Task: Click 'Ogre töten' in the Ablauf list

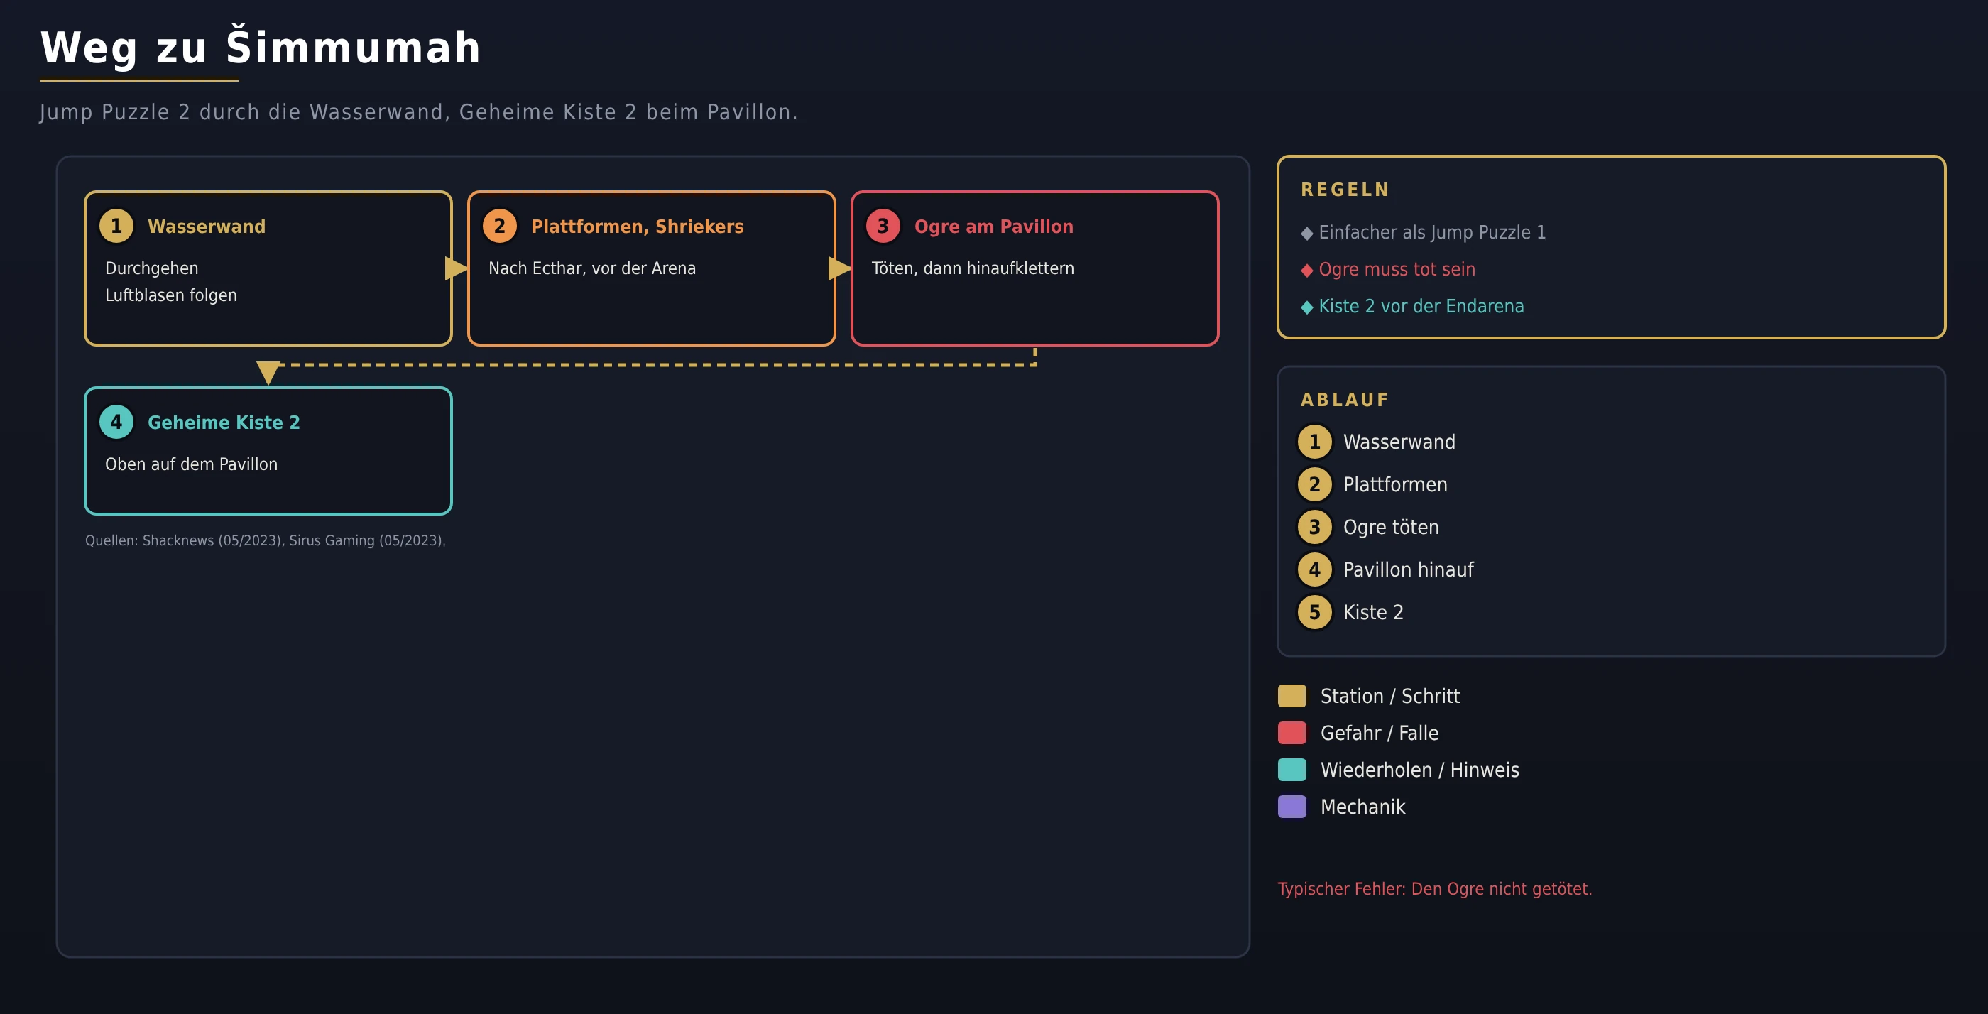Action: (1391, 527)
